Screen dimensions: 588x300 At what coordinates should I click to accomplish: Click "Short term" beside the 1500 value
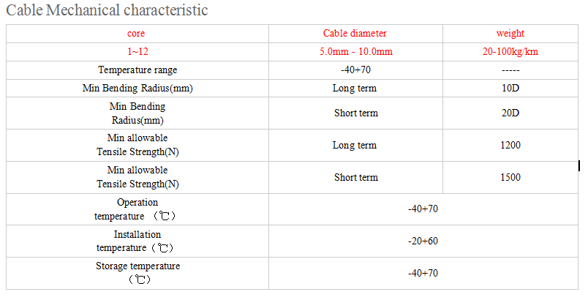pyautogui.click(x=355, y=178)
